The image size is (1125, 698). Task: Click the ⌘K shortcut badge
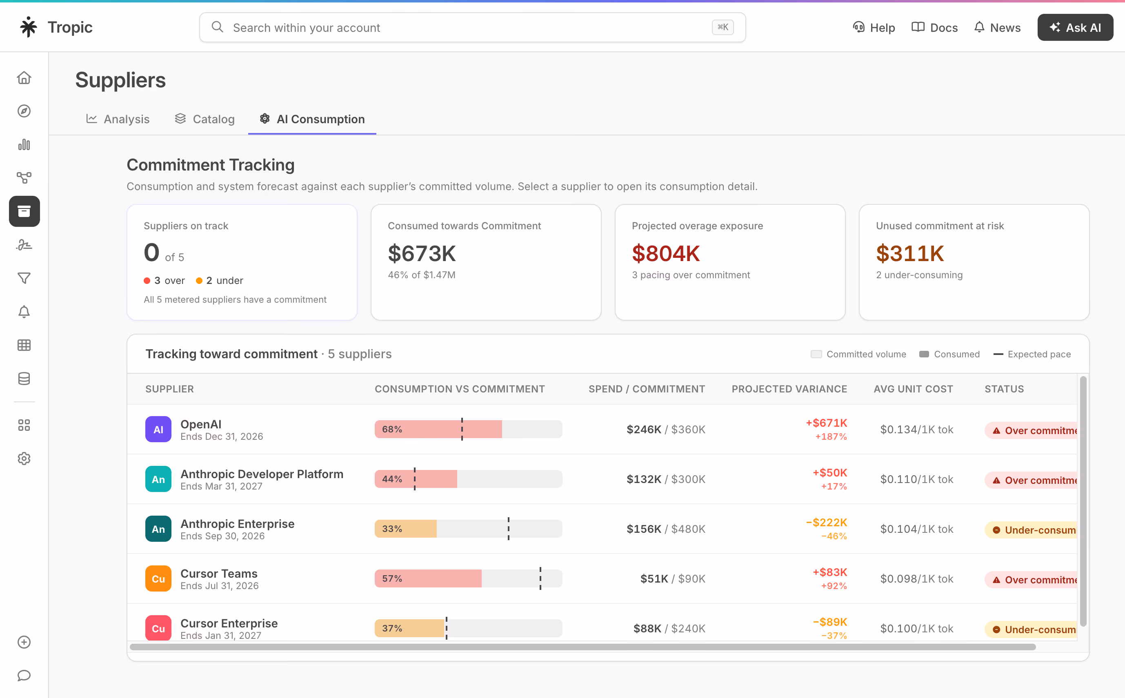723,27
